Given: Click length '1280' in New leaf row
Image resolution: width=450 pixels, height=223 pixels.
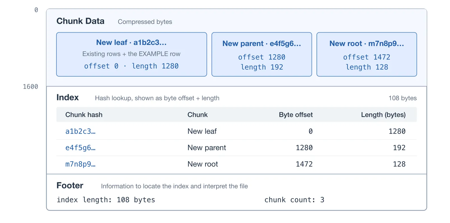Looking at the screenshot, I should (x=397, y=131).
